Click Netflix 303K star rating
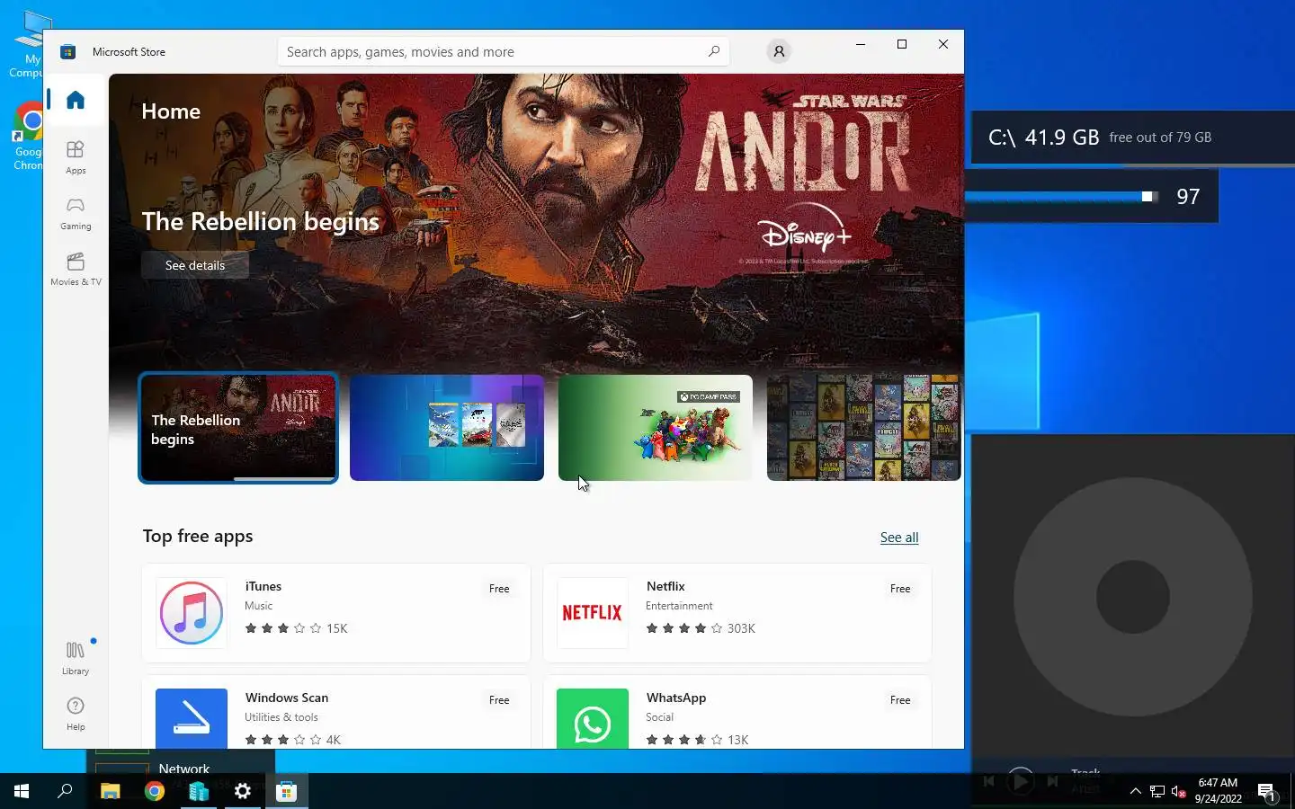The width and height of the screenshot is (1295, 809). [701, 628]
